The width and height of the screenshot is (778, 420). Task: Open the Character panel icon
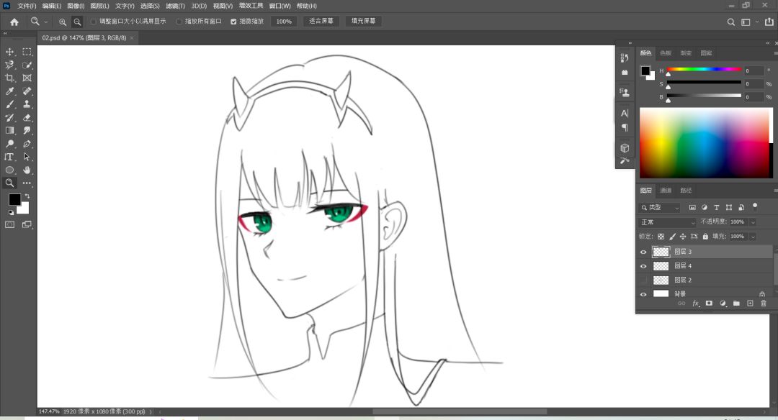pyautogui.click(x=625, y=113)
